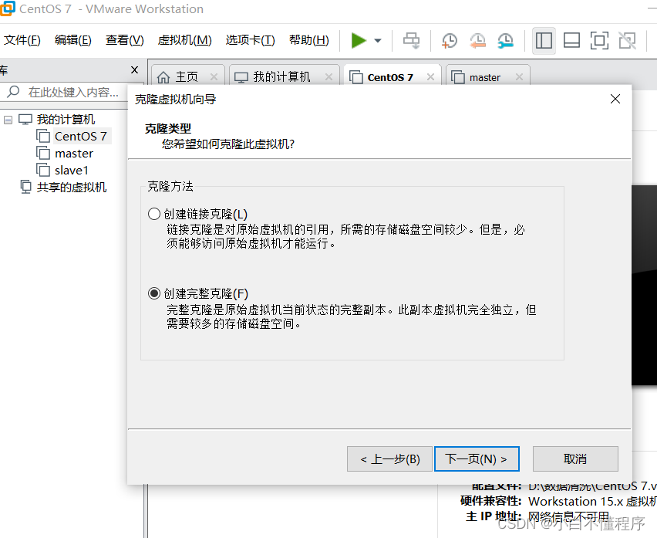
Task: Select the 创建链接克隆(L) radio option
Action: tap(154, 214)
